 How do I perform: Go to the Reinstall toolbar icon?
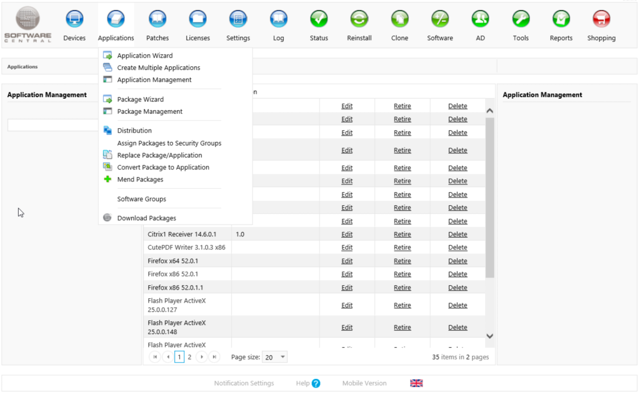click(359, 19)
